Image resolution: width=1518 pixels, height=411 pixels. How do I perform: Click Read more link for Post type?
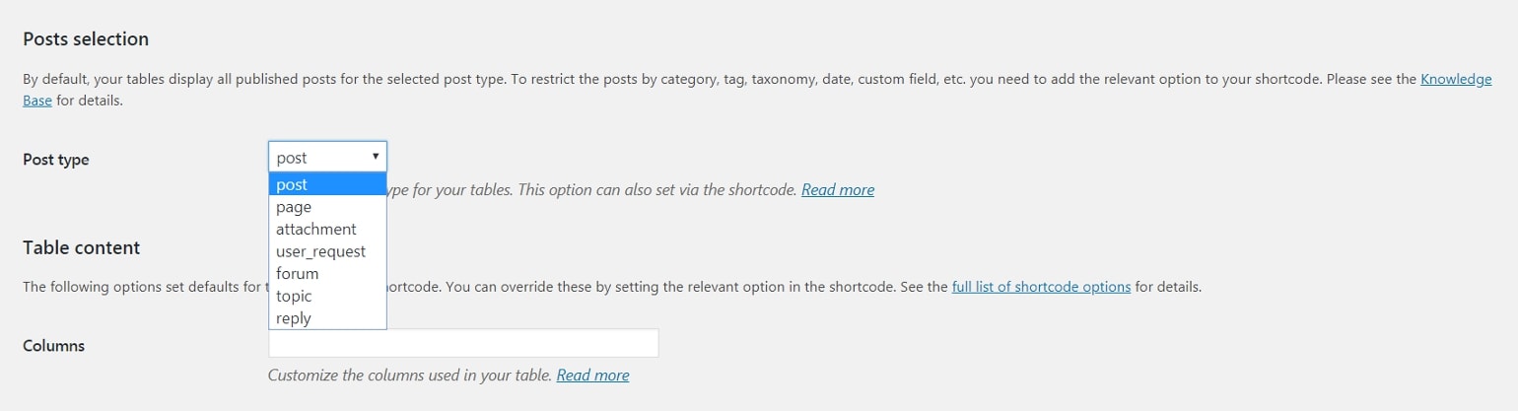(837, 189)
